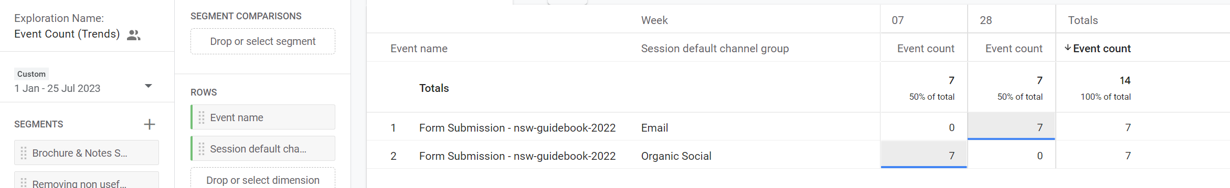Add a new segment with plus icon
This screenshot has height=188, width=1230.
150,124
